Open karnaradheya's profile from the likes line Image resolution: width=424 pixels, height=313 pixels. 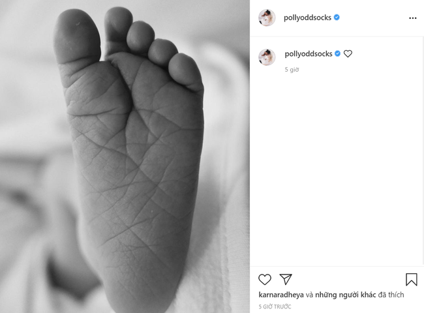click(281, 295)
